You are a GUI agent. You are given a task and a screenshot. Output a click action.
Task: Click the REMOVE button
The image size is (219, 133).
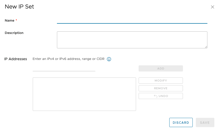(161, 88)
